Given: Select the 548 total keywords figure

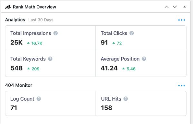Looking at the screenshot, I should pos(16,68).
